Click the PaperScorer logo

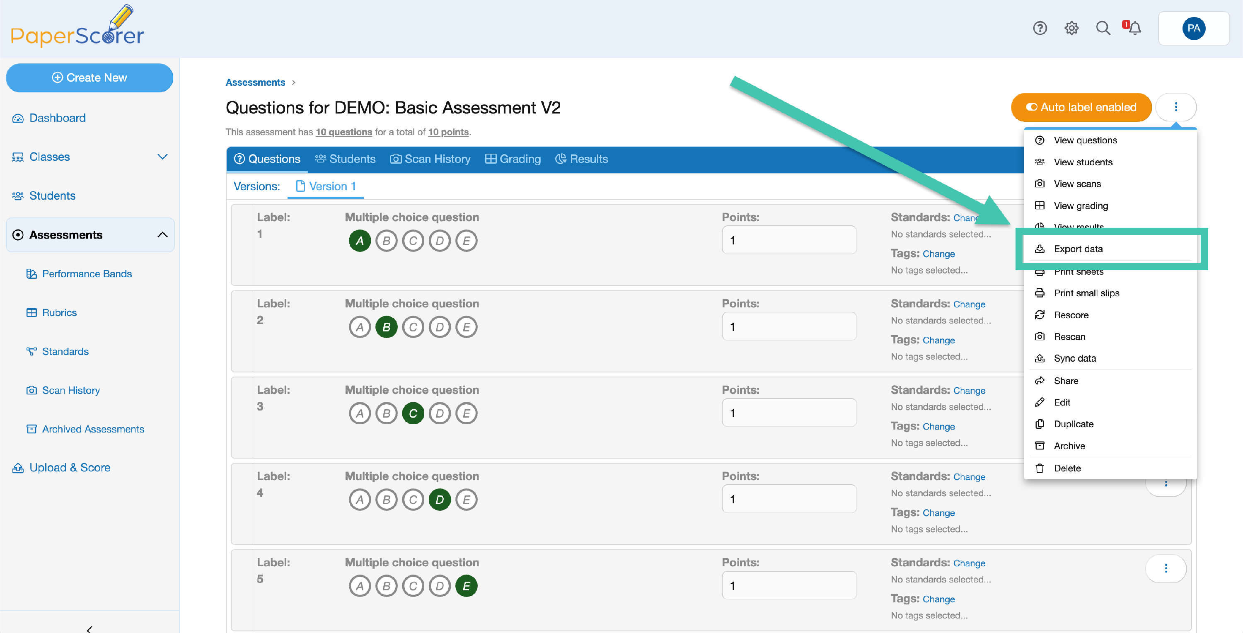click(x=77, y=27)
